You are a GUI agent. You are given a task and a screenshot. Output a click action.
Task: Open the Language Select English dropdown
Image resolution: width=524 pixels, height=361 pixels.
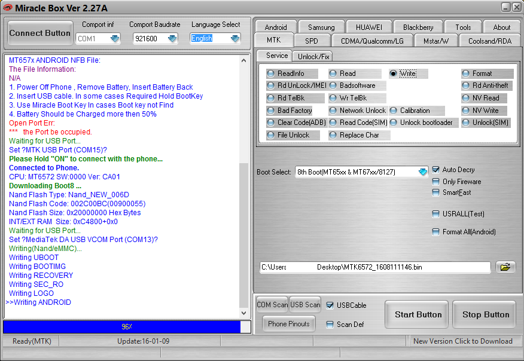(x=235, y=39)
